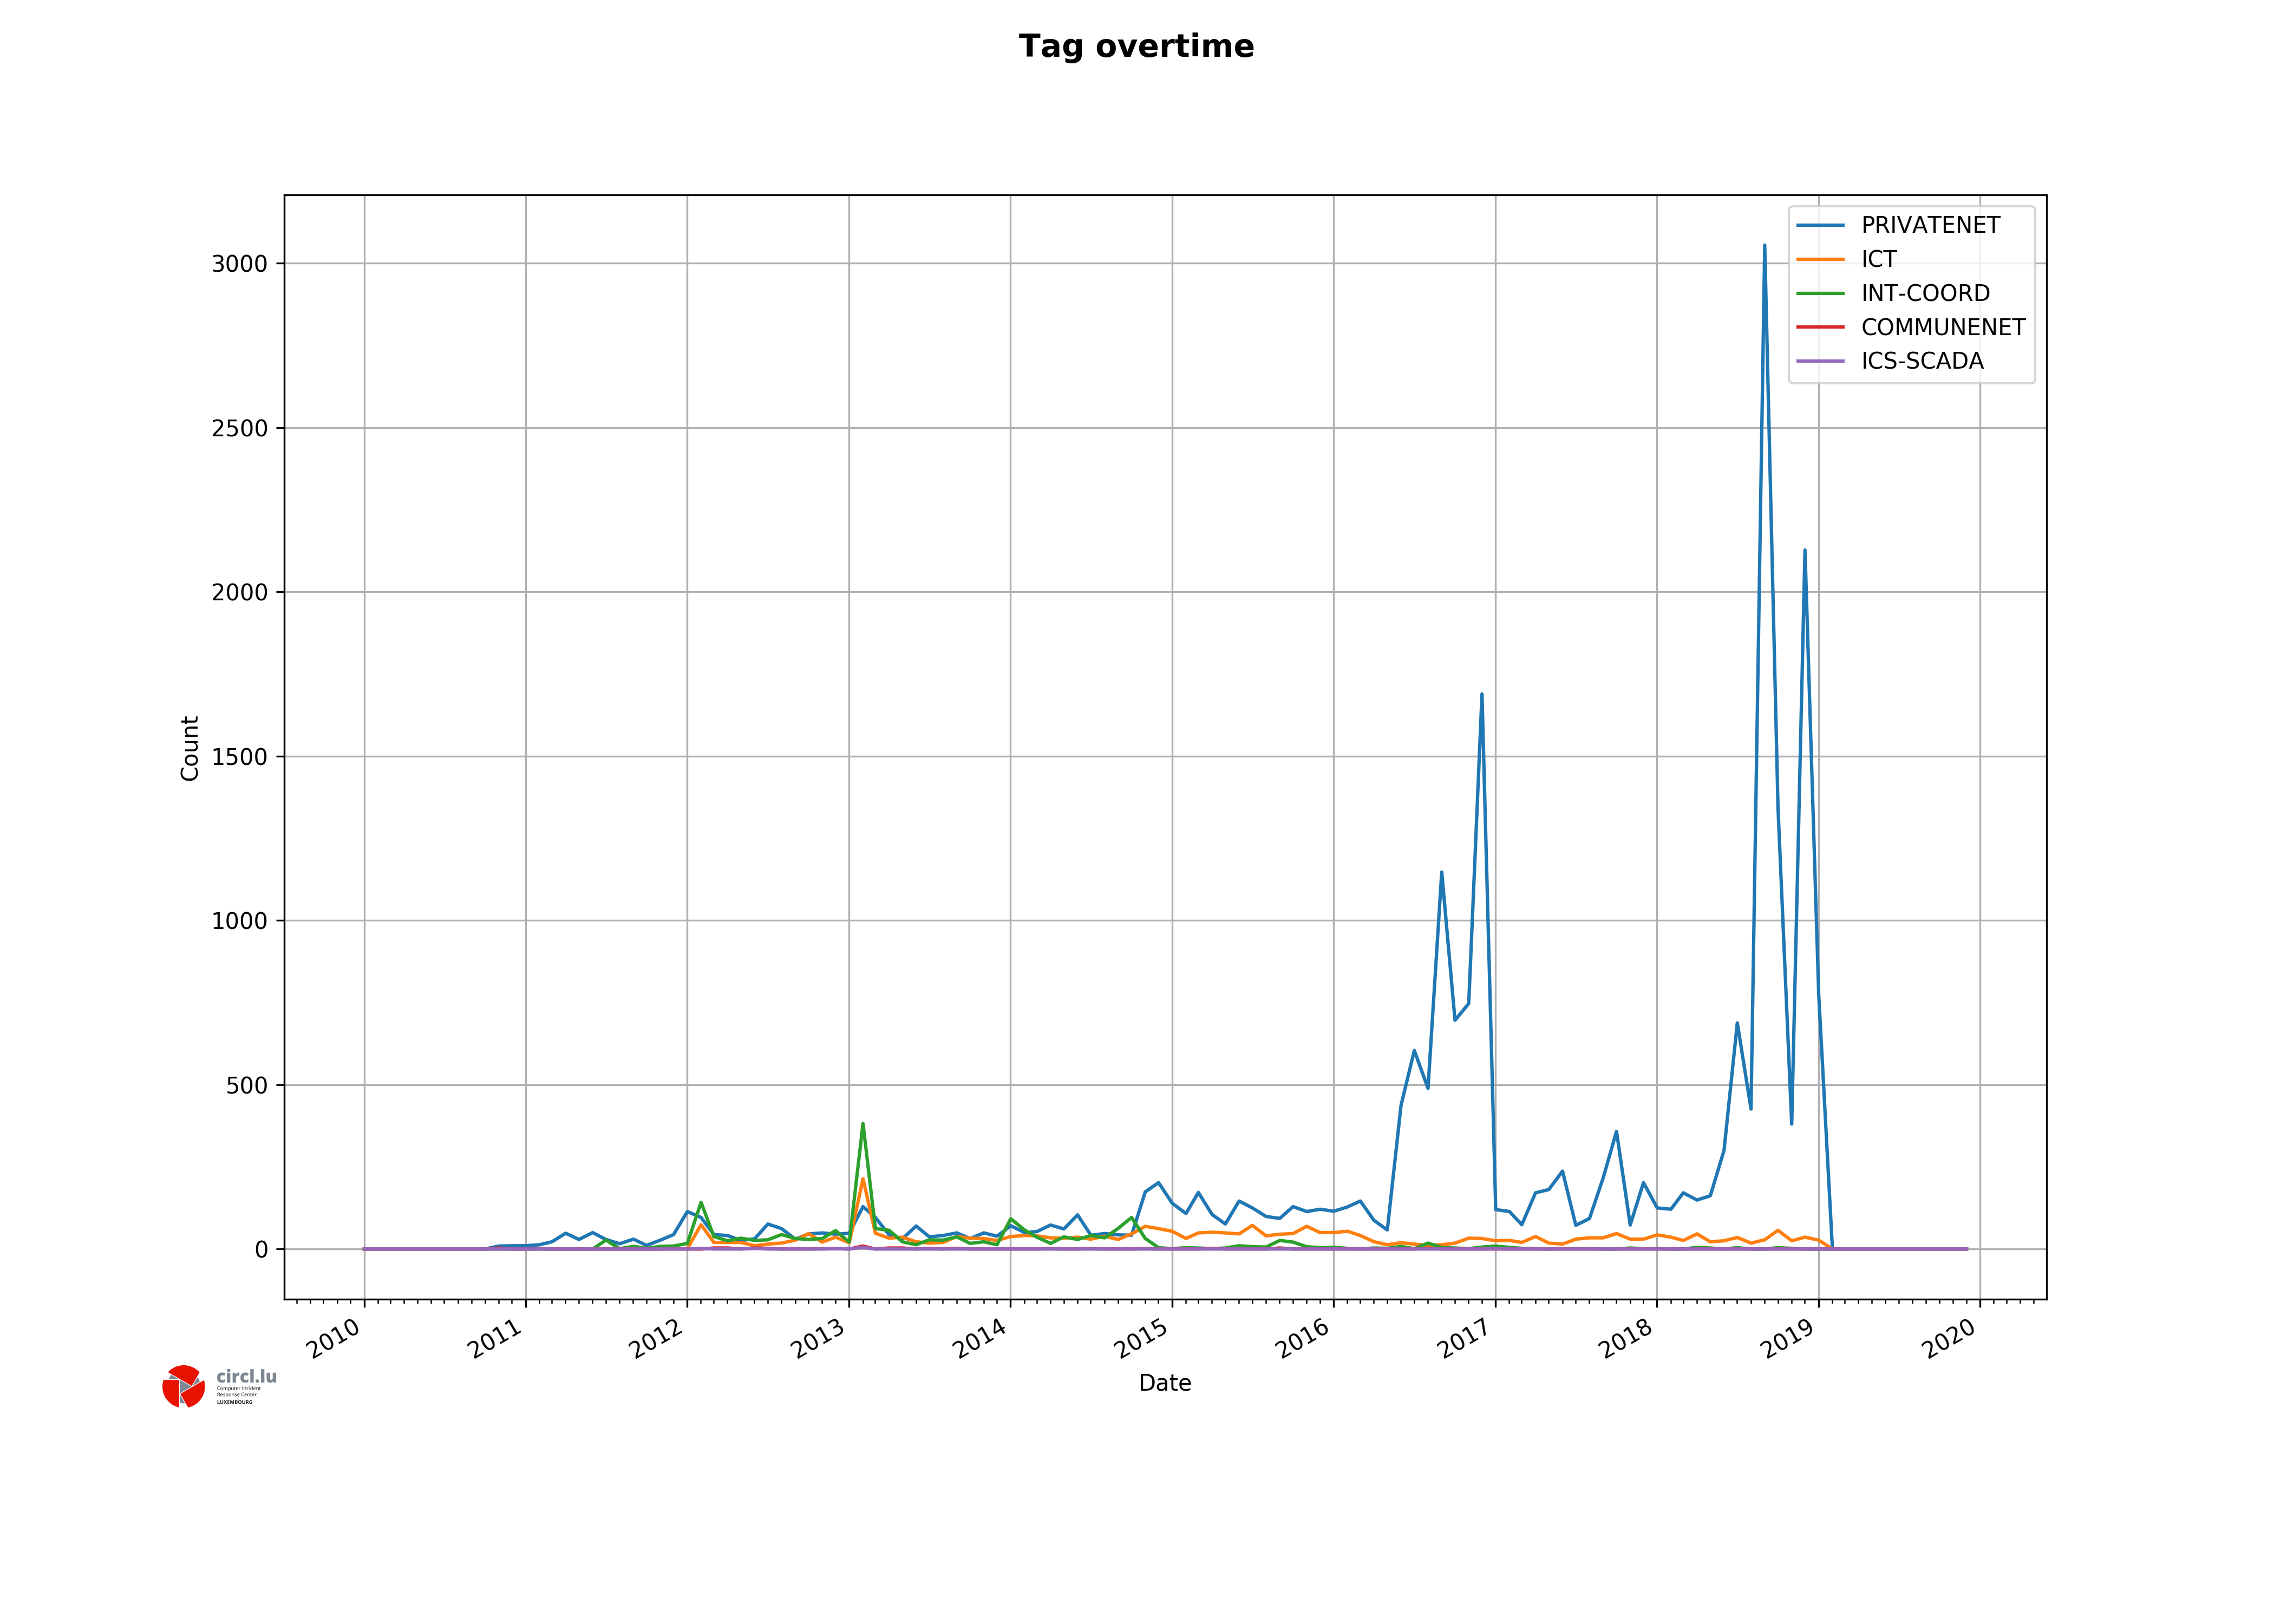Click the ICT orange legend line
This screenshot has height=1624, width=2274.
point(1820,260)
